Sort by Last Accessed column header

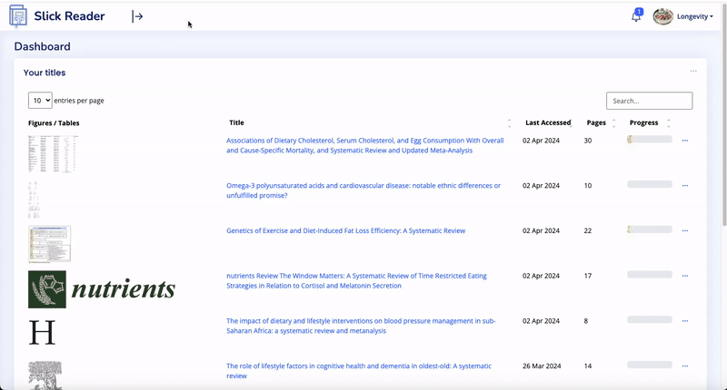(x=548, y=122)
